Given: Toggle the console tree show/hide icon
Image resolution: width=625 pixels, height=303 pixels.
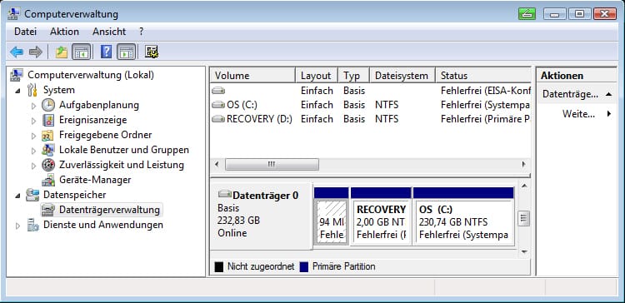Looking at the screenshot, I should pos(82,52).
